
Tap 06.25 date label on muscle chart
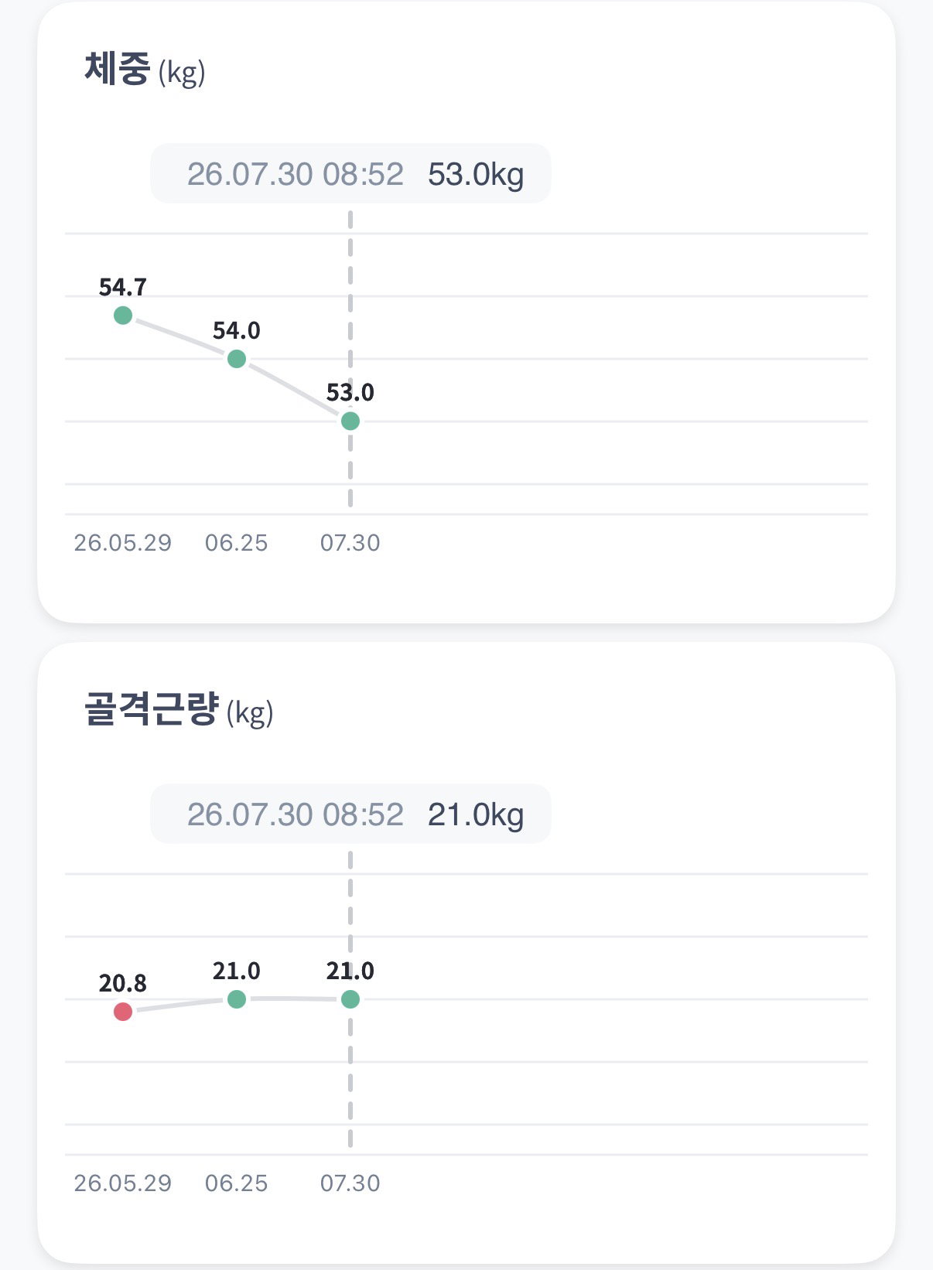tap(236, 1183)
